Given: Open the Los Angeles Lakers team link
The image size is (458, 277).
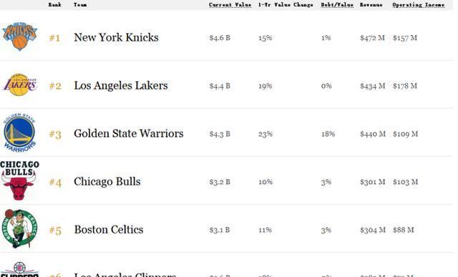Looking at the screenshot, I should (x=121, y=86).
